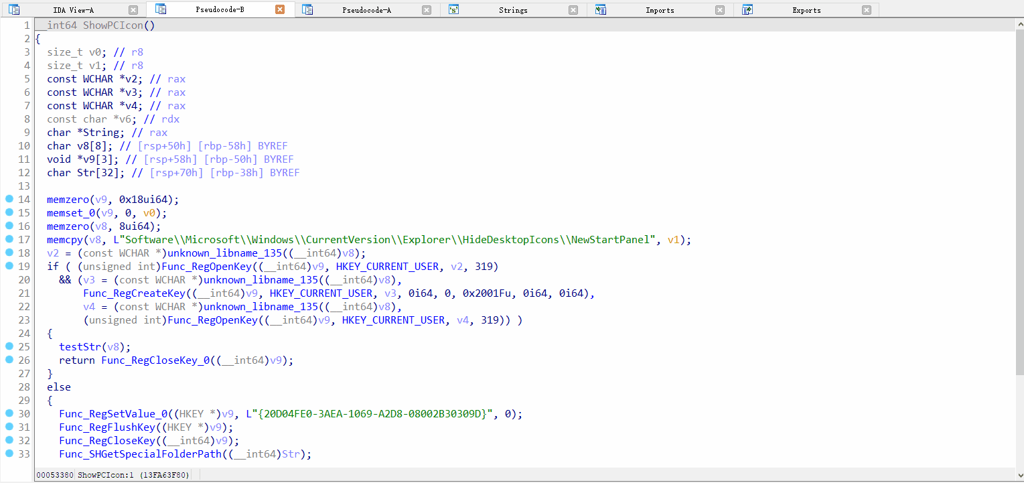The height and width of the screenshot is (483, 1024).
Task: Toggle breakpoint dot on line 30
Action: [9, 413]
